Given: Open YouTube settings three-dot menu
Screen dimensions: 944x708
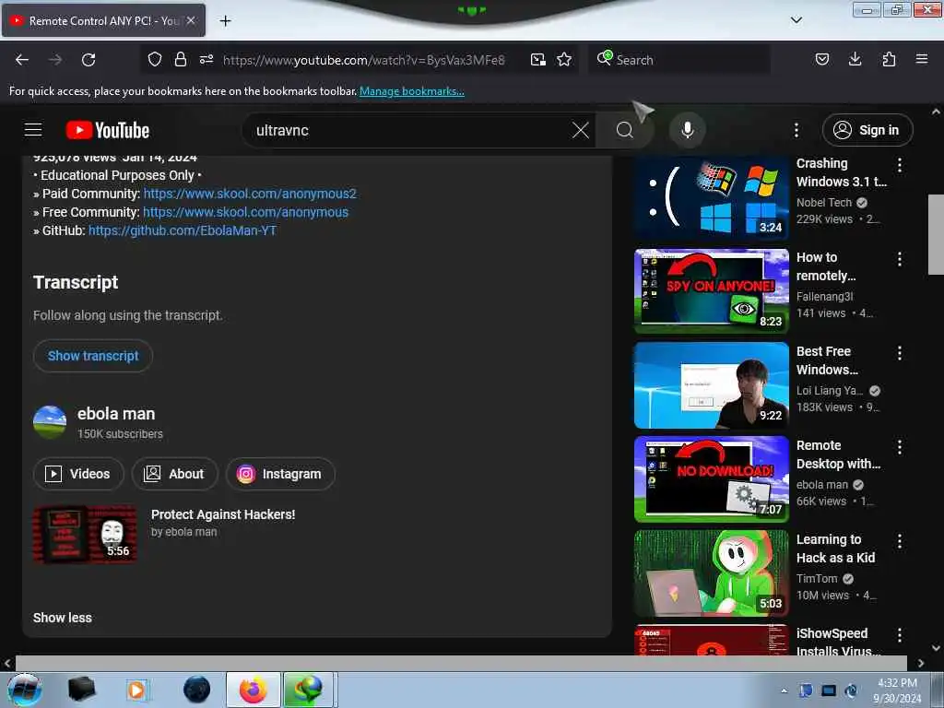Looking at the screenshot, I should [796, 130].
